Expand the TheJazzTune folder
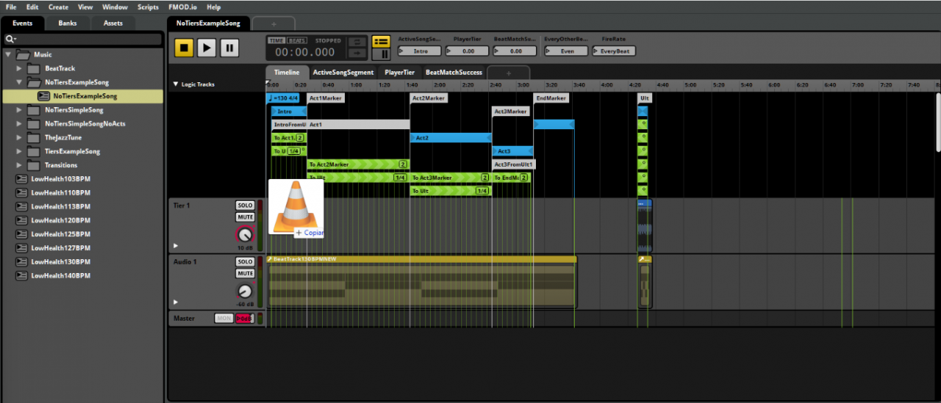Screen dimensions: 941x403 [x=20, y=138]
